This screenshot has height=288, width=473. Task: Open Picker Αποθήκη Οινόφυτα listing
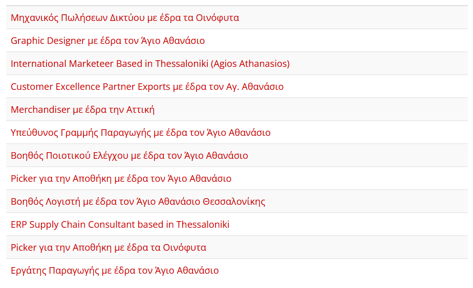click(x=109, y=247)
